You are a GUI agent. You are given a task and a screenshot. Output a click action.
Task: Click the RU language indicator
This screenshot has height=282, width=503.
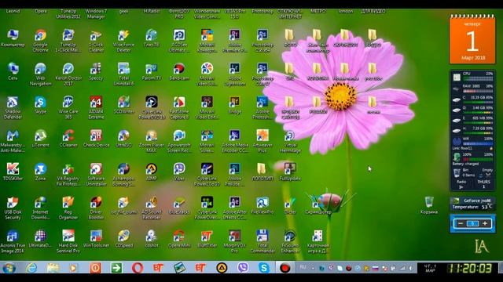click(303, 267)
